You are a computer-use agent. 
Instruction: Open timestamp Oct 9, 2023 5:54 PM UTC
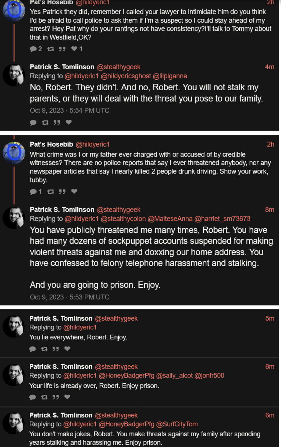tap(70, 111)
